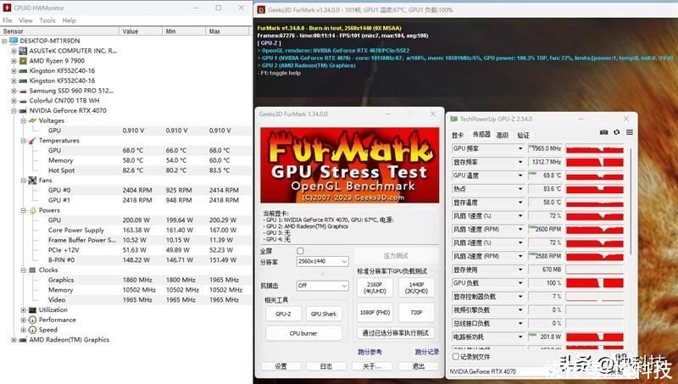Open the 跑分参考 score reference link
This screenshot has width=678, height=384.
pos(370,352)
